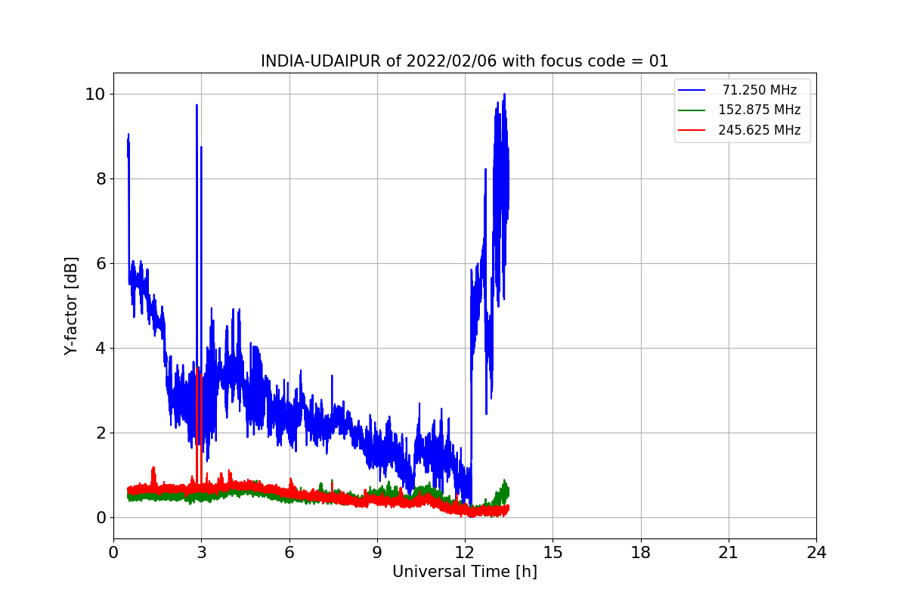The width and height of the screenshot is (907, 605).
Task: Click x-axis tick label 21
Action: pyautogui.click(x=729, y=552)
